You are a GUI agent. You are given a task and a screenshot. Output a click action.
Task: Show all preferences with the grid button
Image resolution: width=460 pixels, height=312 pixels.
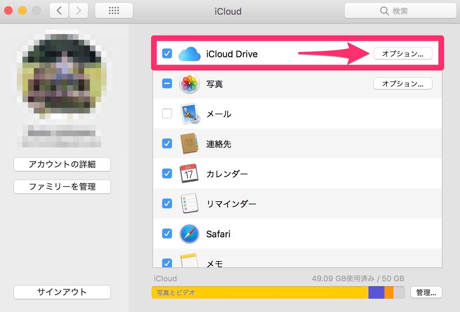114,11
